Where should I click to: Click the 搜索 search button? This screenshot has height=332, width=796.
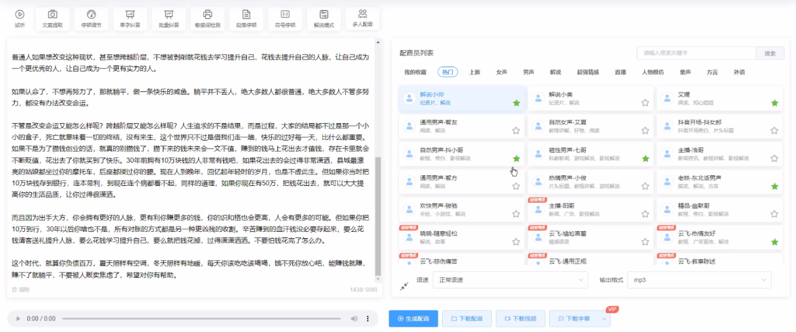pyautogui.click(x=770, y=53)
